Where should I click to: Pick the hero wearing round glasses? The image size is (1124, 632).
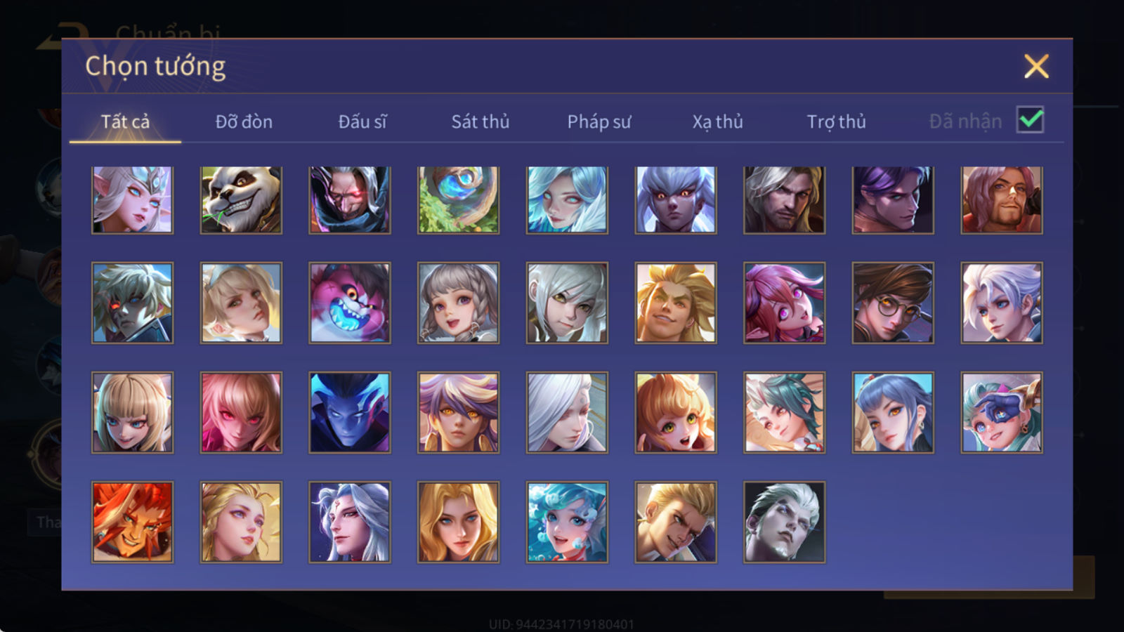(x=893, y=303)
